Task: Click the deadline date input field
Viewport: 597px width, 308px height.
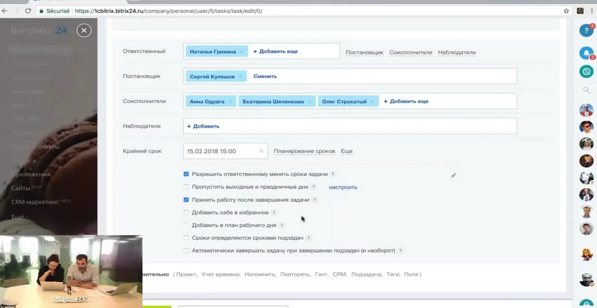Action: (220, 151)
